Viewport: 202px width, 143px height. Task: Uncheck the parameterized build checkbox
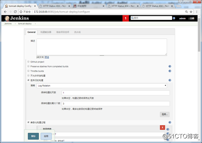pos(28,122)
